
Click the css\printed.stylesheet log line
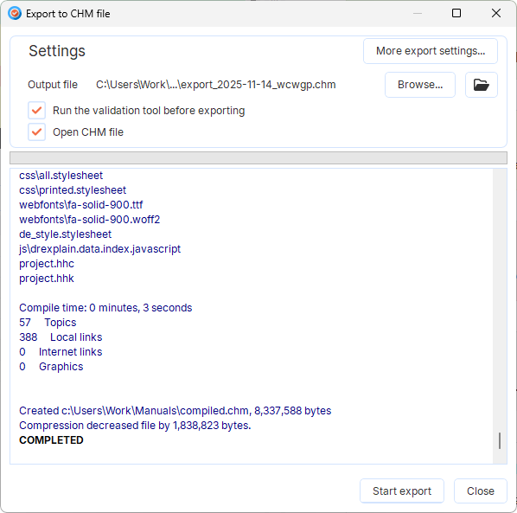(x=73, y=190)
